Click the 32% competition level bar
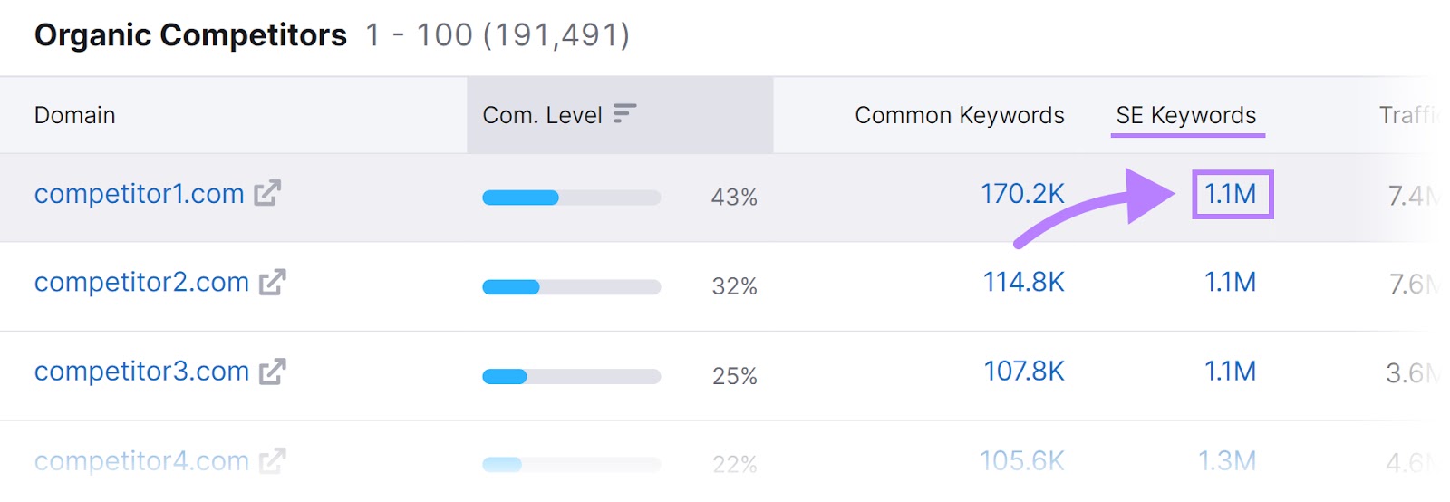This screenshot has height=502, width=1450. [x=571, y=287]
